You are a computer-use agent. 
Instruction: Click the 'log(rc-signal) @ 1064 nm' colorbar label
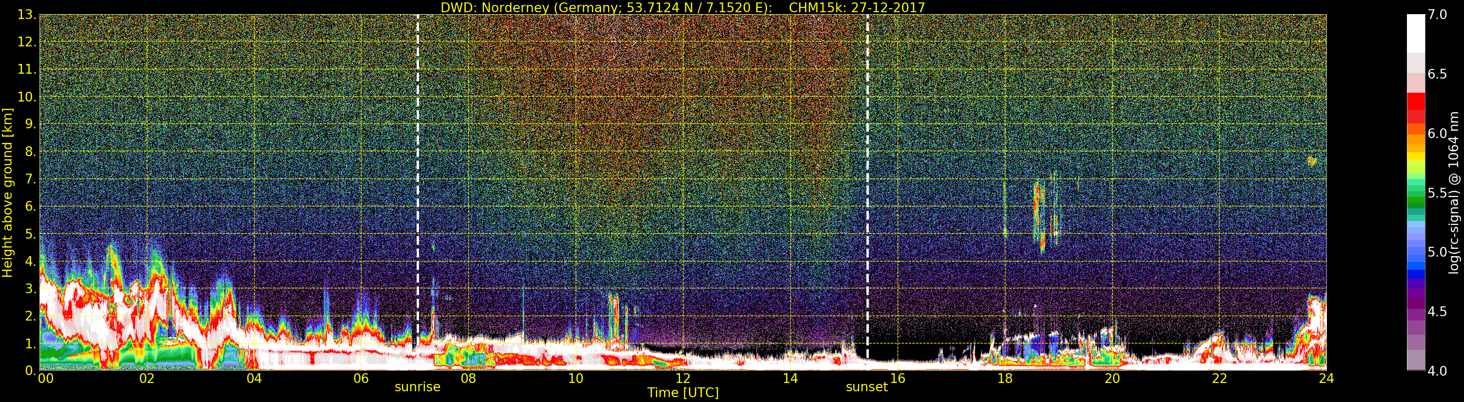click(1454, 192)
